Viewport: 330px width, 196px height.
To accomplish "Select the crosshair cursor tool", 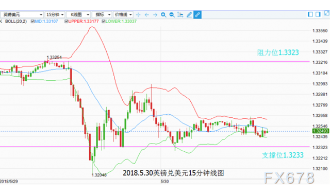I will click(138, 15).
